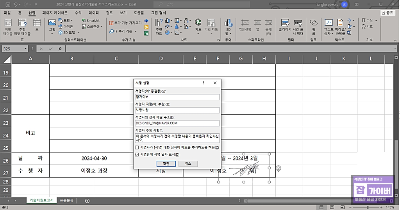Switch to page layout view icon
The image size is (400, 210).
[x=332, y=207]
